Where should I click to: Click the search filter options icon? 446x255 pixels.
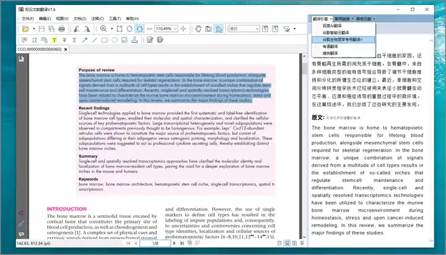point(286,28)
